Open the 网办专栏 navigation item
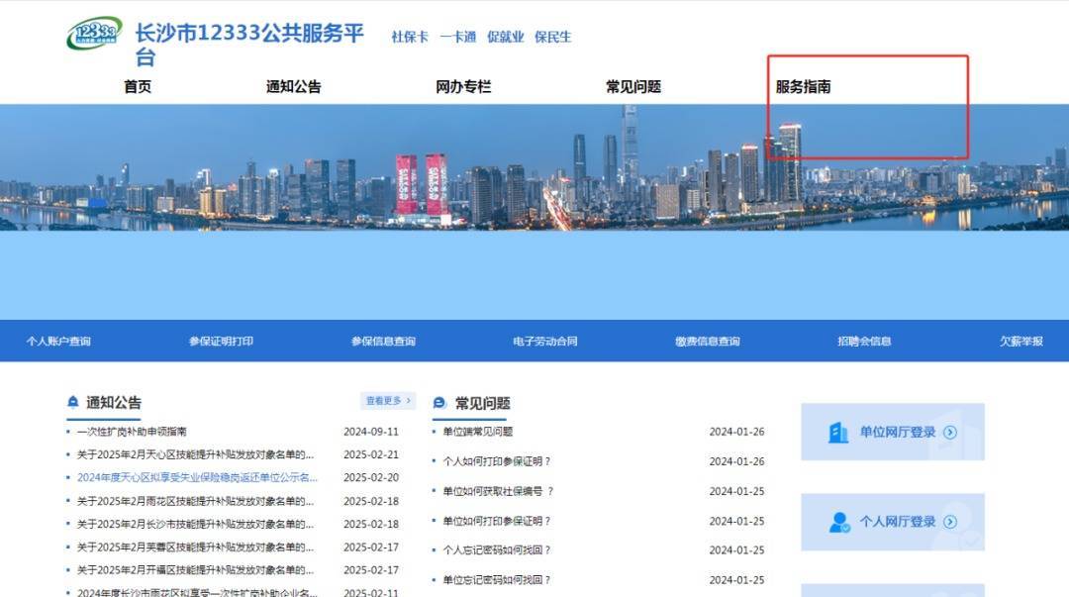This screenshot has height=597, width=1069. tap(463, 87)
